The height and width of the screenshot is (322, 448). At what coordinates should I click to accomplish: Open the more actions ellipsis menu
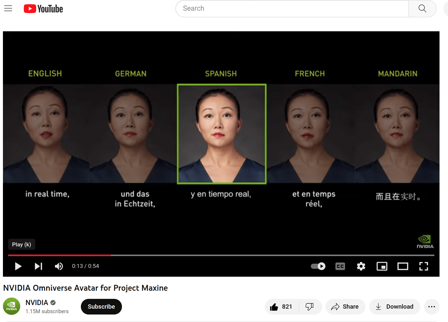coord(431,307)
